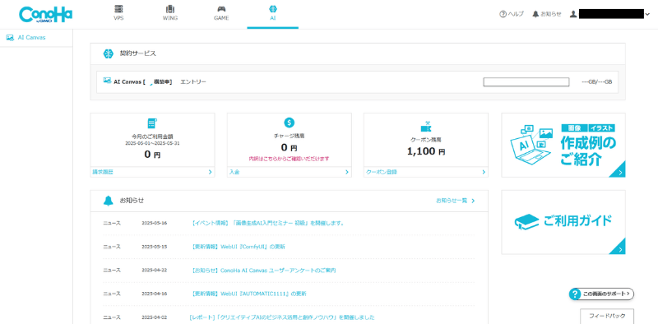The height and width of the screenshot is (324, 658).
Task: Open the 入金 link
Action: (x=234, y=172)
